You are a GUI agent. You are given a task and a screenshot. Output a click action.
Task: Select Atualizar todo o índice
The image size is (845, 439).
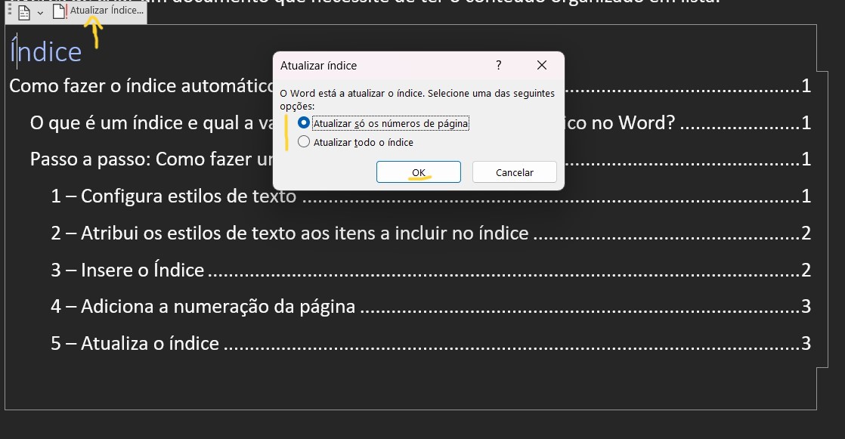coord(303,142)
